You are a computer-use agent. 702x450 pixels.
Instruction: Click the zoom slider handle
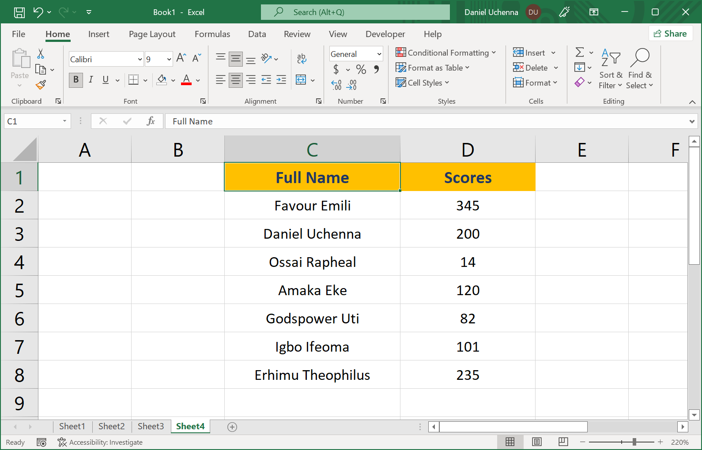pyautogui.click(x=634, y=442)
